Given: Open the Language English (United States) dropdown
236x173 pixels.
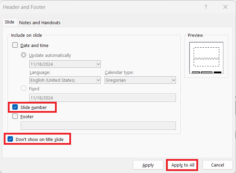Looking at the screenshot, I should (x=65, y=80).
